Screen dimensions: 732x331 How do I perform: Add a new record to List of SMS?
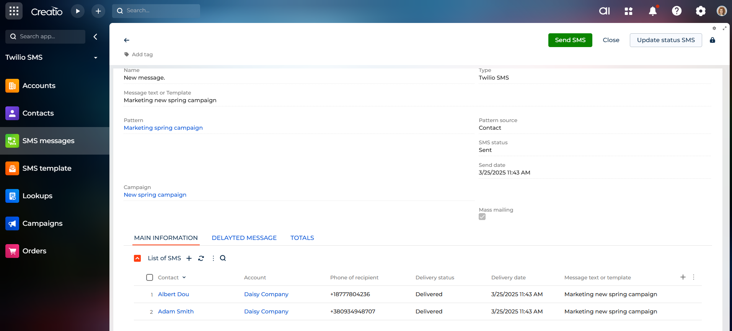(189, 258)
